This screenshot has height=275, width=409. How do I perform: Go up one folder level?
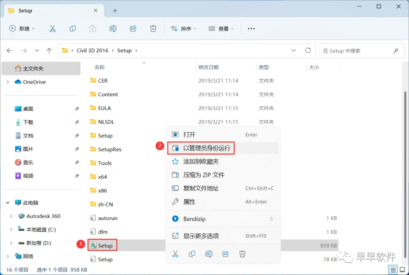coord(49,50)
